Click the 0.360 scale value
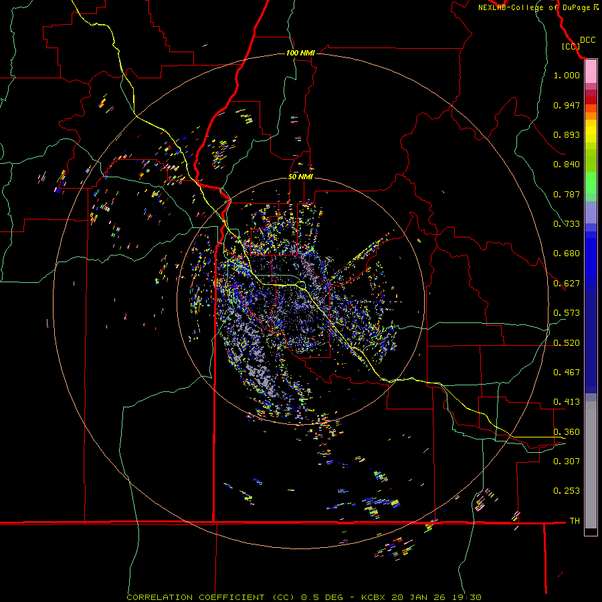The image size is (602, 602). click(x=567, y=432)
